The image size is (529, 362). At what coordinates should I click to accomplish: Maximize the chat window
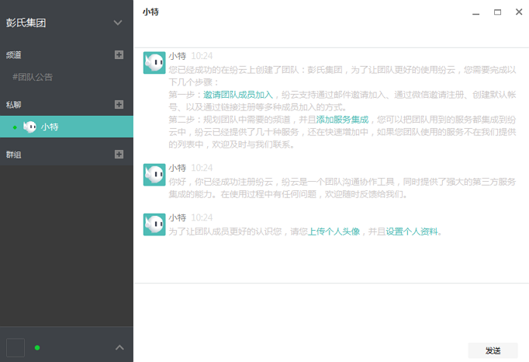pyautogui.click(x=497, y=12)
